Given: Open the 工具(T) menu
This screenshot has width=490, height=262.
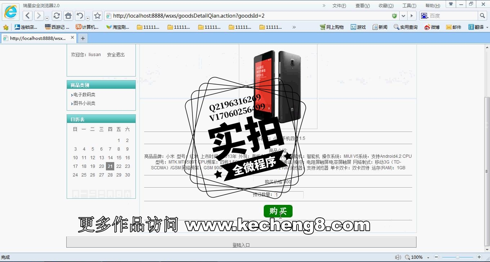Looking at the screenshot, I should 409,5.
